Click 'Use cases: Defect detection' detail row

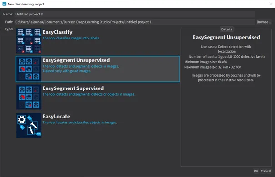click(226, 49)
